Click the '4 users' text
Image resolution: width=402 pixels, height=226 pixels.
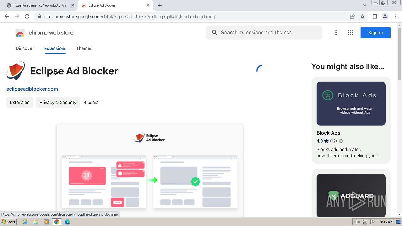(x=91, y=102)
